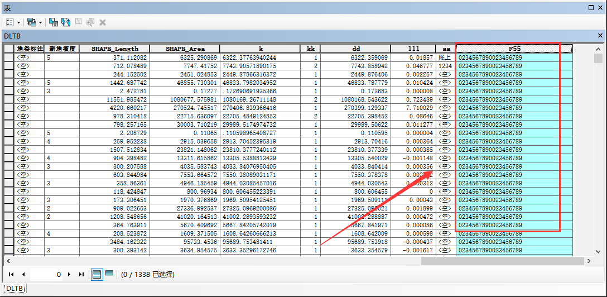Screen dimensions: 607x297
Task: Click the horizontal scrollbar right arrow
Action: (x=589, y=261)
